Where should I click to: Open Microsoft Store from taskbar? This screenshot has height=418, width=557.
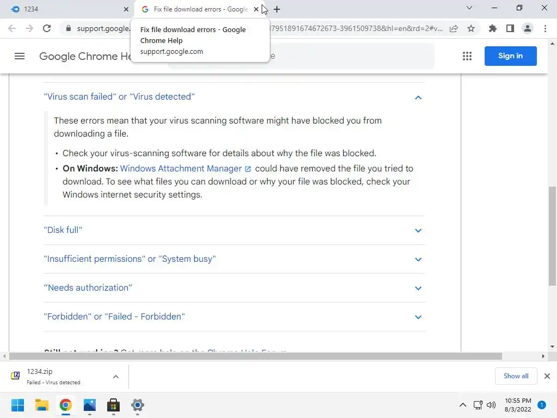coord(113,405)
